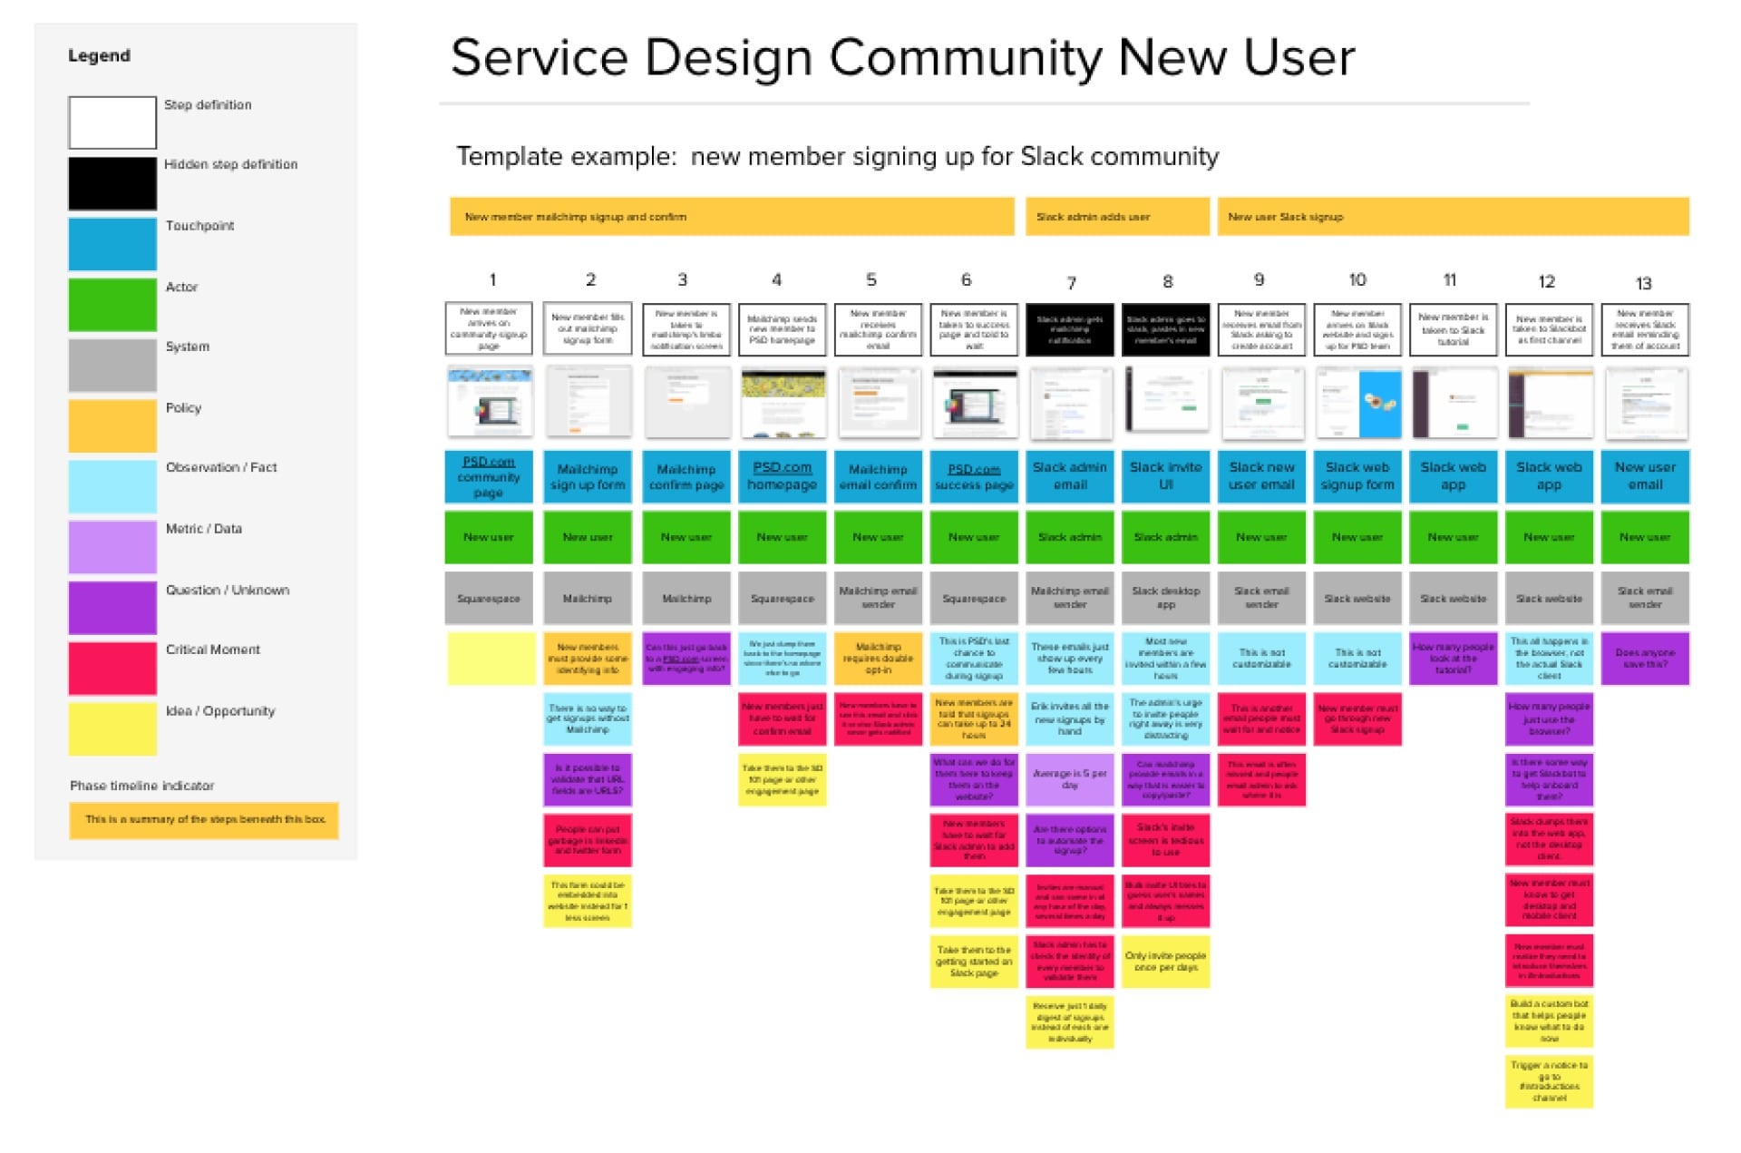Select the Touchpoint color swatch in the legend
The image size is (1741, 1153).
[x=112, y=243]
